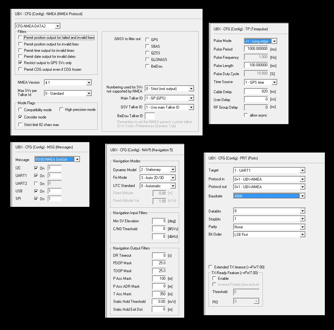Viewport: 334px width, 330px height.
Task: Open the Message selection dropdown
Action: coord(77,159)
